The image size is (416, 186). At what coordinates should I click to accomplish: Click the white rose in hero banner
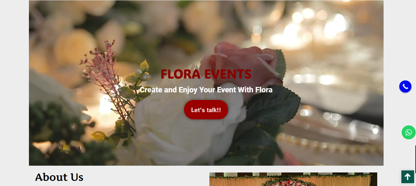188,127
